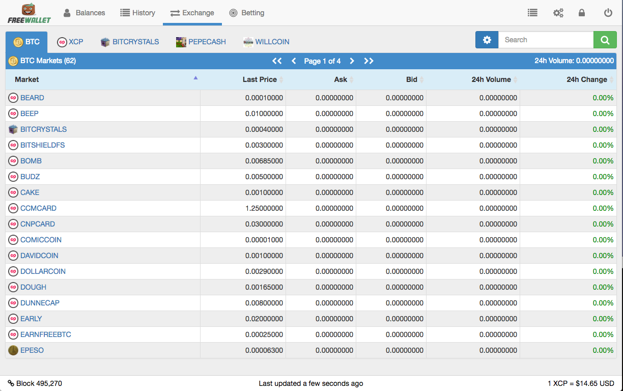Viewport: 623px width, 391px height.
Task: Click the DOUGH row token icon
Action: click(x=13, y=287)
